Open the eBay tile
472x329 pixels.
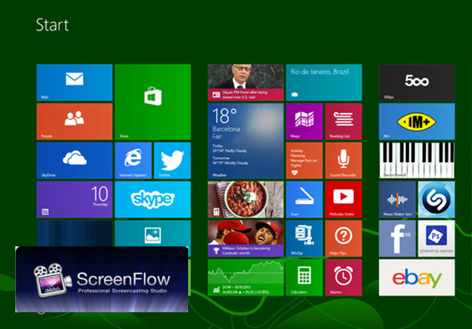[x=417, y=278]
